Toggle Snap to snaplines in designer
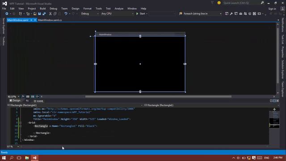 pyautogui.click(x=38, y=97)
